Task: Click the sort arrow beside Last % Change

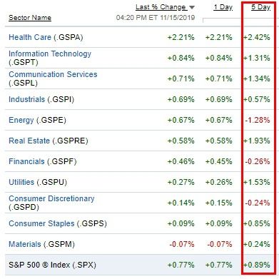Action: click(x=192, y=8)
